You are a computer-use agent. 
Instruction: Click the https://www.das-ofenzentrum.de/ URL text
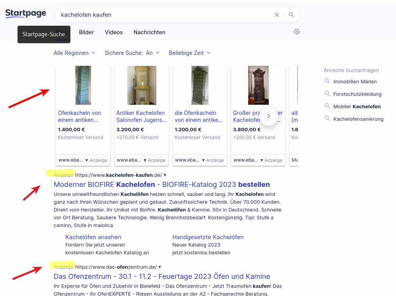coord(116,267)
